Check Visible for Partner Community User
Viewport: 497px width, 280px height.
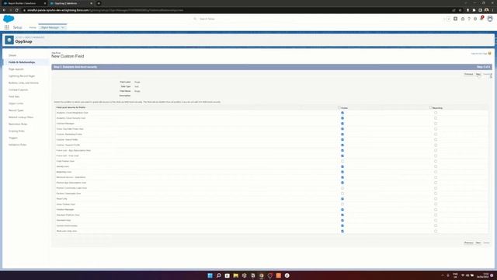coord(342,194)
